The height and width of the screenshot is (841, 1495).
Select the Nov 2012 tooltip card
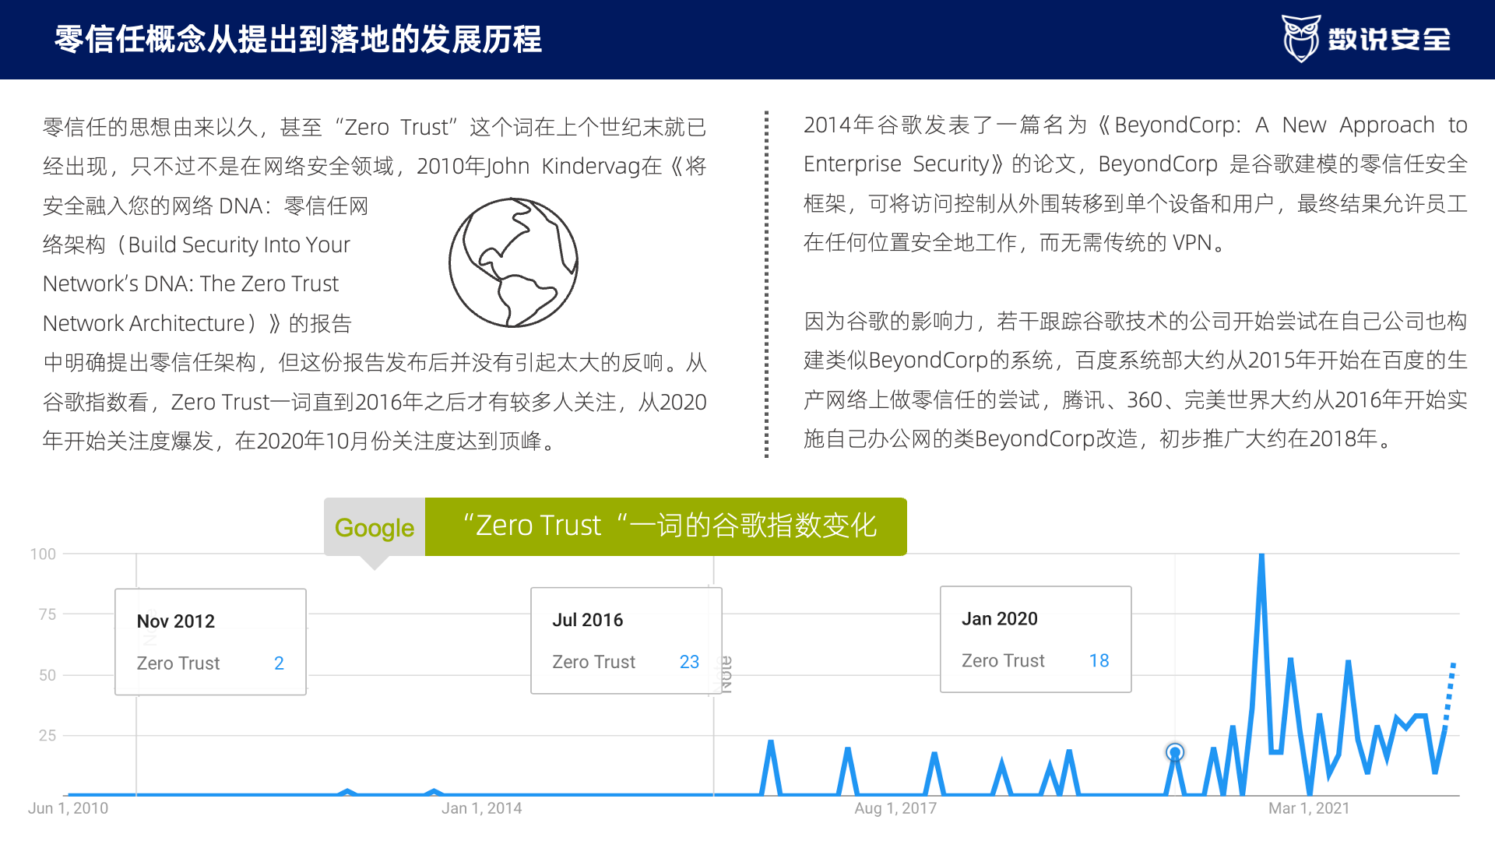click(x=210, y=642)
